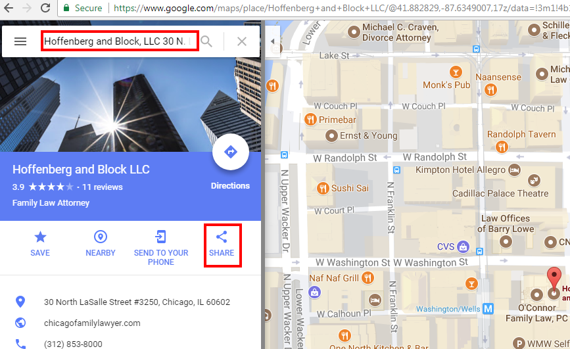570x349 pixels.
Task: Select the 30 North LaSalle Street address
Action: 137,302
